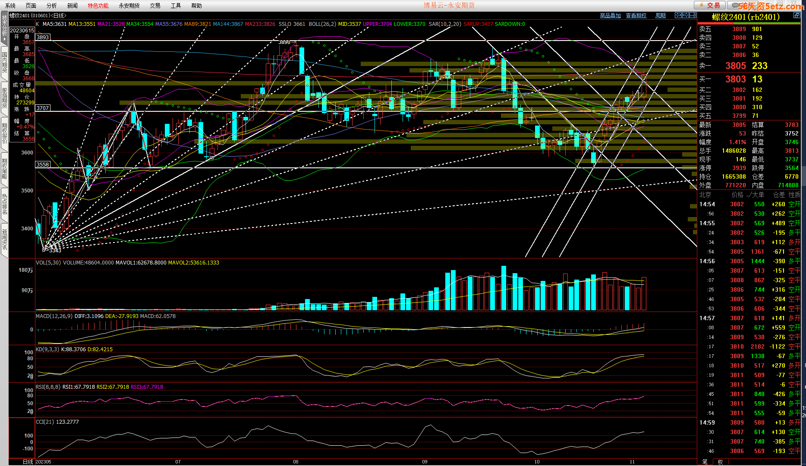Click the MA5:3631 moving average label

pyautogui.click(x=55, y=24)
